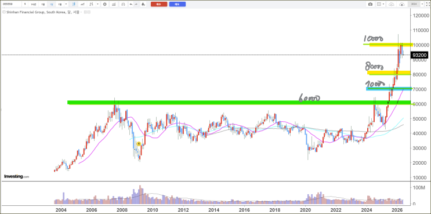Screen dimensions: 431x214
Task: Expand the bar style dropdown arrow
Action: coord(97,4)
